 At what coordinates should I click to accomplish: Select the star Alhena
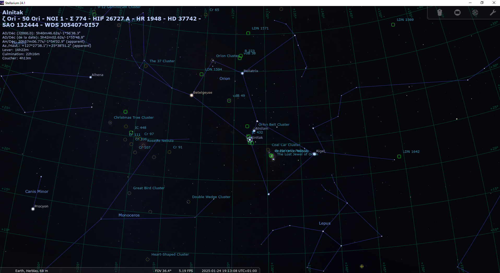click(91, 77)
